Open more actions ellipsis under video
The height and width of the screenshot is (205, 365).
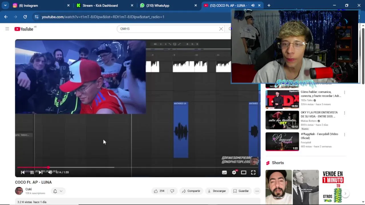257,191
